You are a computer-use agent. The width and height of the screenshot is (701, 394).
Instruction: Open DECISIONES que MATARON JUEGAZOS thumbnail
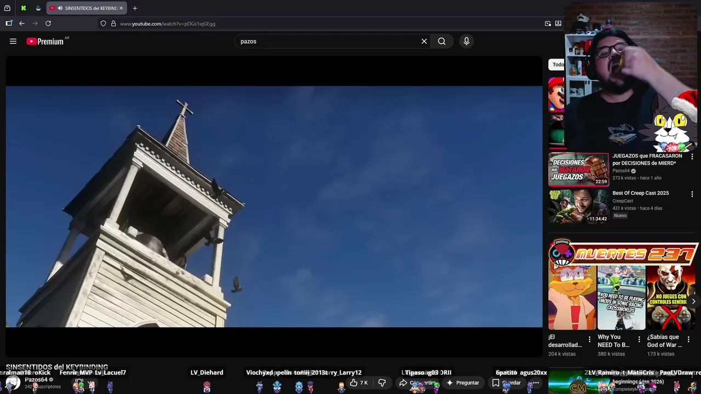(x=578, y=170)
